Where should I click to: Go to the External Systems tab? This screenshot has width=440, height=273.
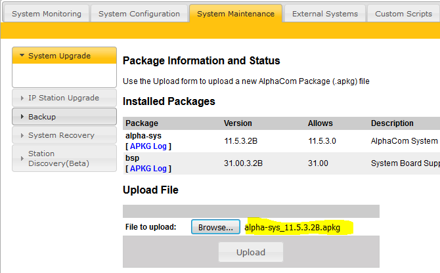pyautogui.click(x=324, y=14)
